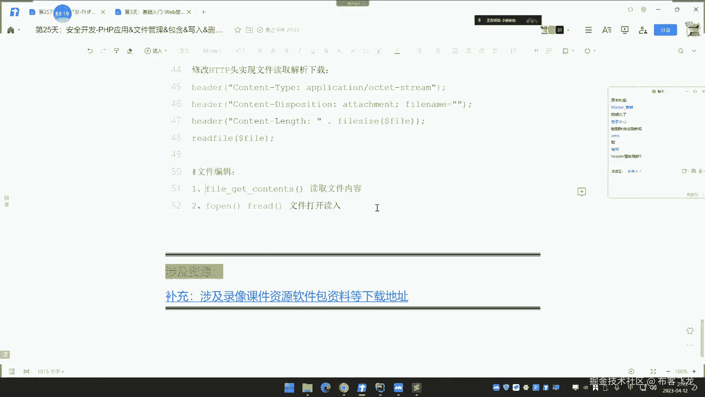Toggle italic text formatting

click(300, 51)
